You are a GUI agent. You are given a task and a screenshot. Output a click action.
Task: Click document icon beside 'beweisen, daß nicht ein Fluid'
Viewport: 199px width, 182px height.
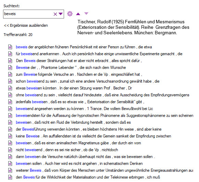click(10, 122)
